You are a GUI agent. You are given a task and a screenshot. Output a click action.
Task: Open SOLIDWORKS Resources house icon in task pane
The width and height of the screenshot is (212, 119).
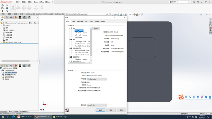[210, 20]
